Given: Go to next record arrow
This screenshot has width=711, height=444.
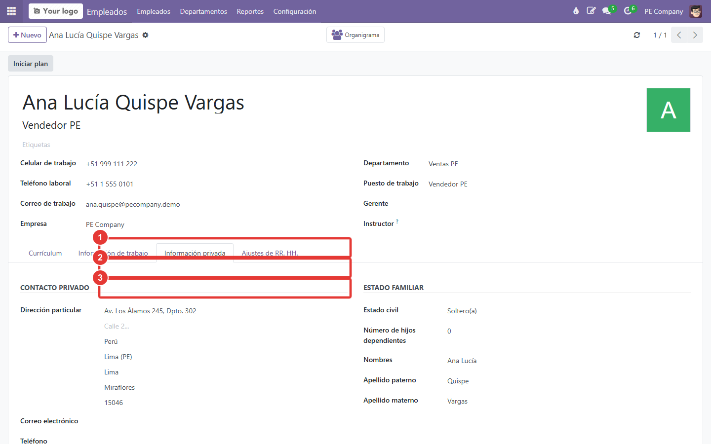Looking at the screenshot, I should 695,35.
